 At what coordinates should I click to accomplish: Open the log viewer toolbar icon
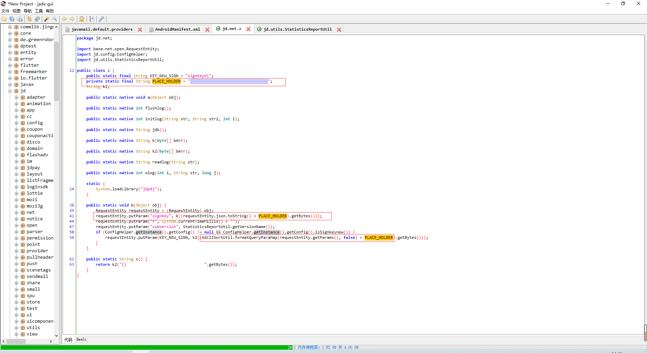[92, 19]
